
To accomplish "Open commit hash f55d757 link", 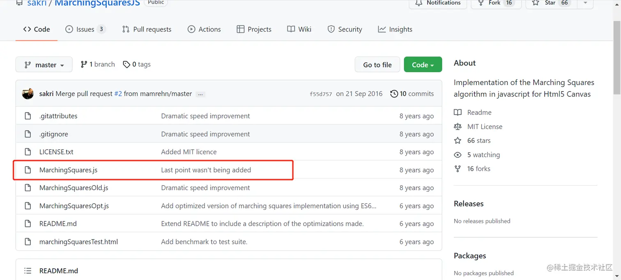I will tap(321, 94).
